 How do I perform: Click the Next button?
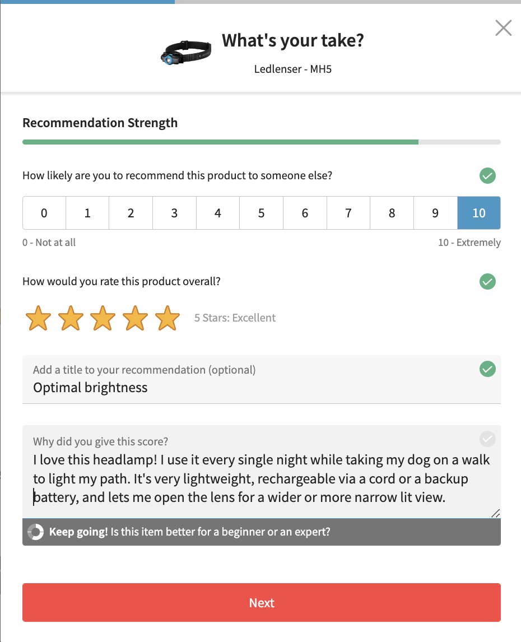pyautogui.click(x=261, y=603)
